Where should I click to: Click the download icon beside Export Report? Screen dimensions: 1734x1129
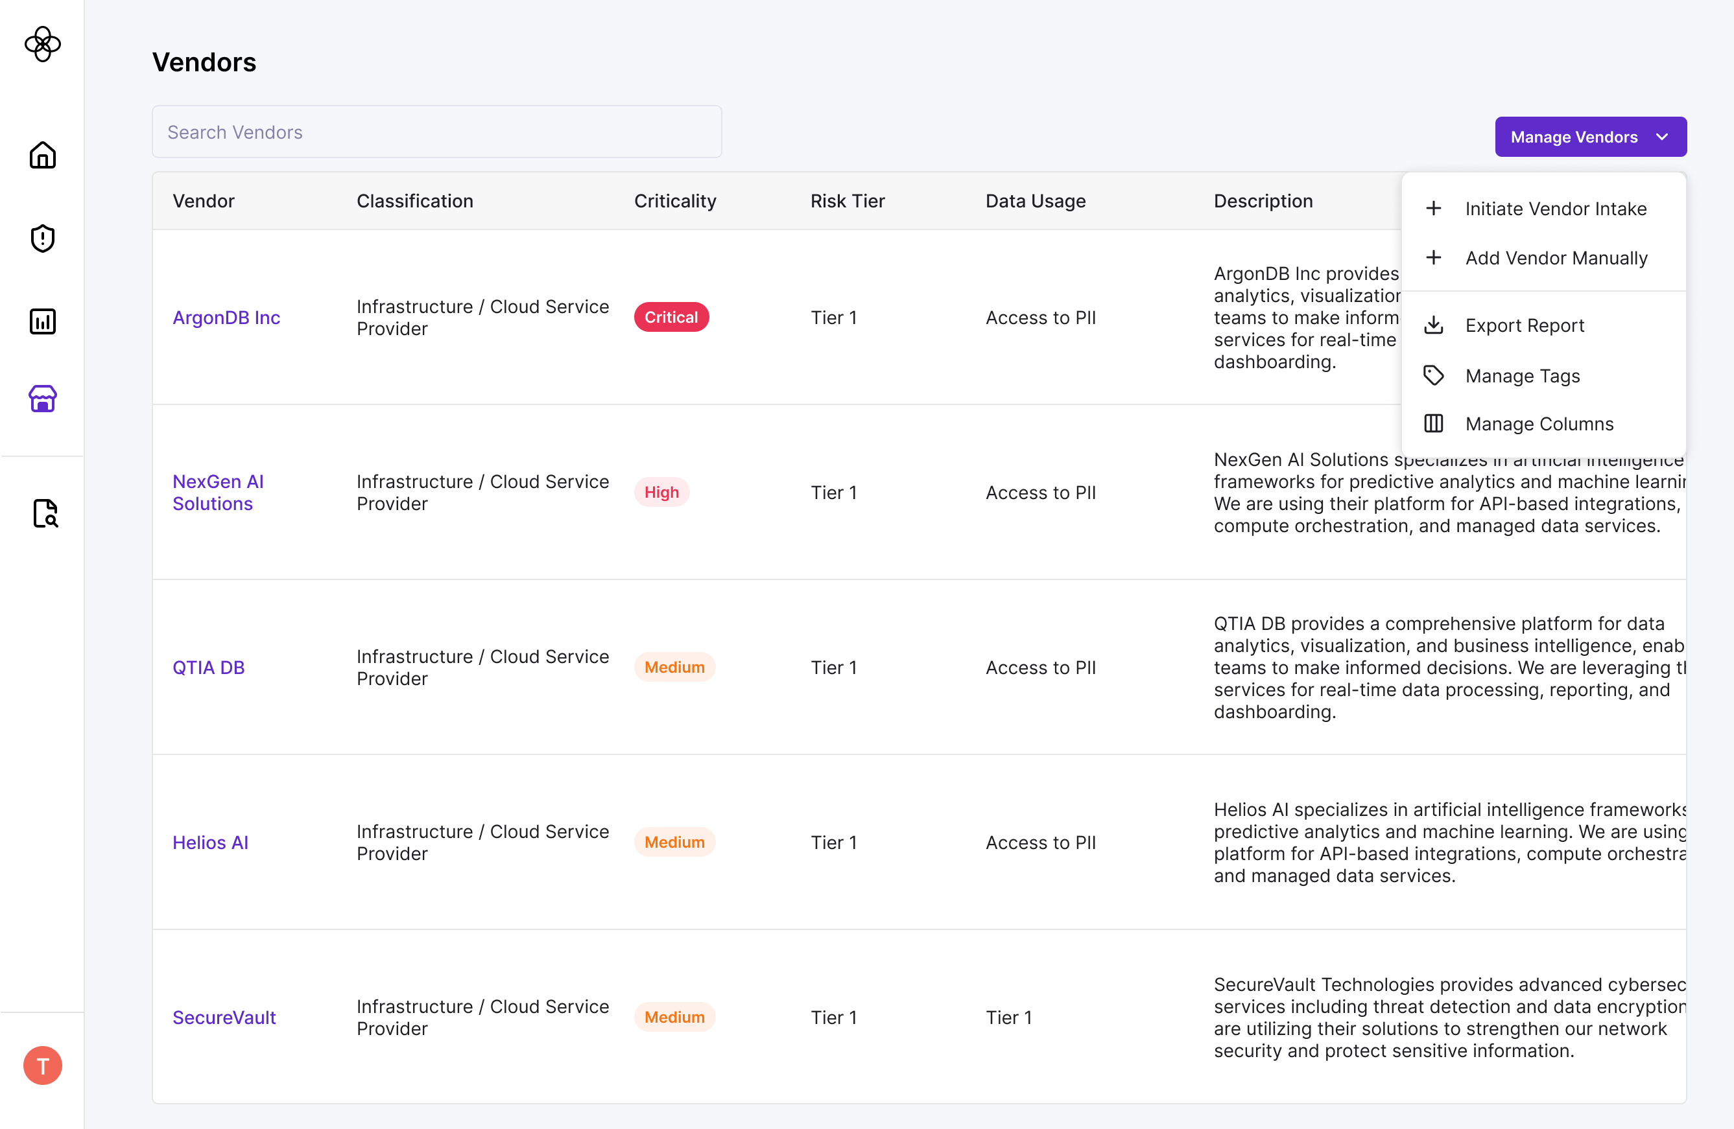[1434, 325]
